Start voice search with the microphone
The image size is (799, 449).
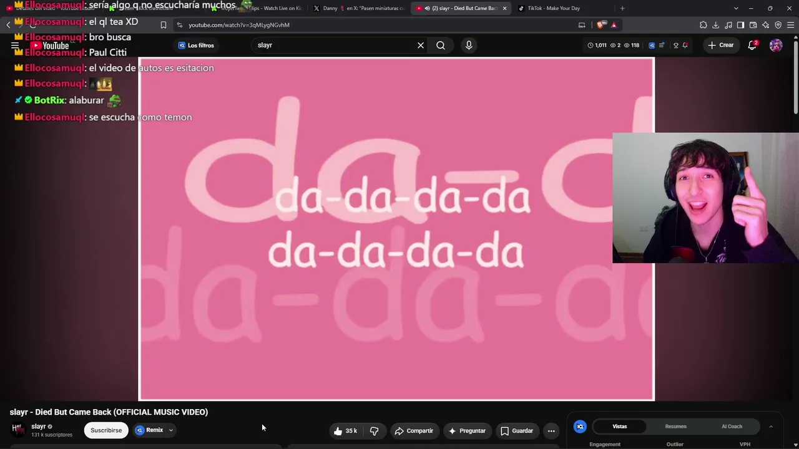coord(469,45)
